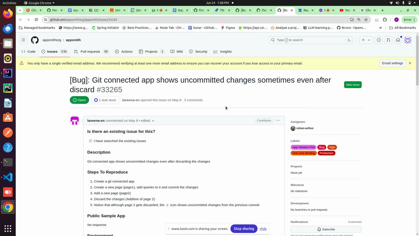The width and height of the screenshot is (419, 236).
Task: Go back to the previous page in Chrome
Action: (21, 20)
